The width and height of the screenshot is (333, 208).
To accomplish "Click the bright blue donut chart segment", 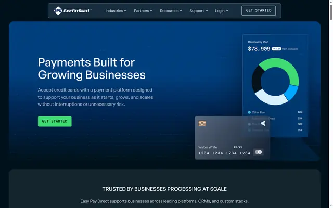I will click(291, 93).
